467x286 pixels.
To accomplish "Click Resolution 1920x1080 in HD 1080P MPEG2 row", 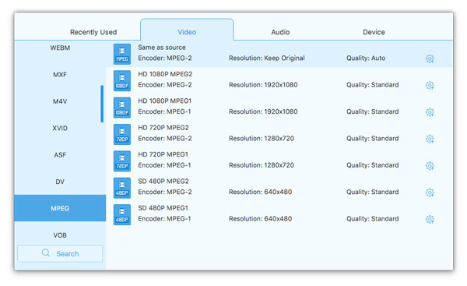I will pyautogui.click(x=263, y=85).
